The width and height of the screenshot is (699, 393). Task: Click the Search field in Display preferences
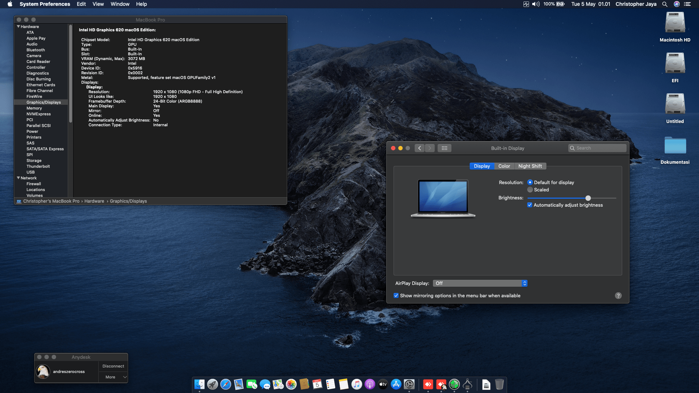(x=597, y=148)
